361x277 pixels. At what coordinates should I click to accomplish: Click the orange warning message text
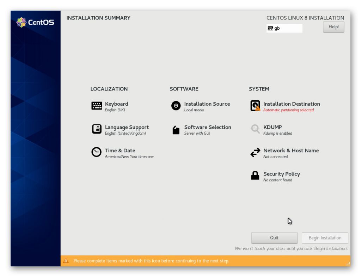click(x=151, y=261)
